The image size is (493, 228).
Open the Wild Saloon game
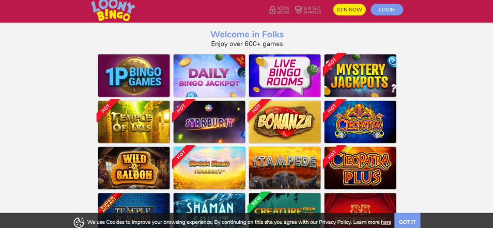(134, 168)
